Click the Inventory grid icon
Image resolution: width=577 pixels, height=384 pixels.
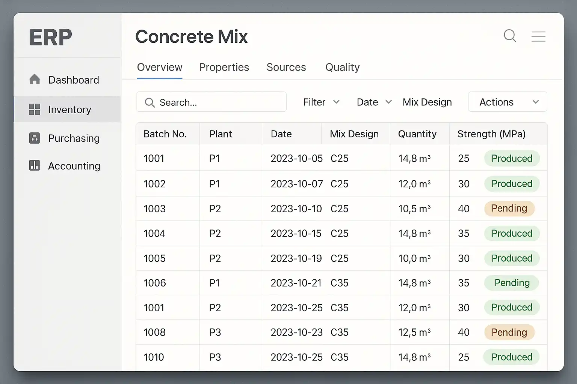click(x=35, y=109)
